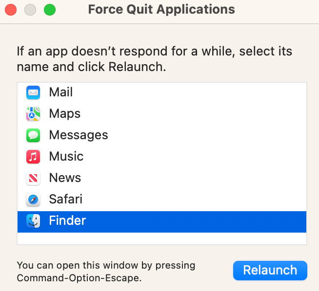319x291 pixels.
Task: Click the Maps app icon
Action: [33, 114]
